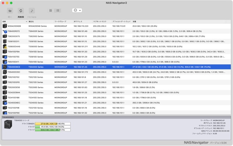Click WORKGROUP cell in TS5200DE56 row

(61, 88)
